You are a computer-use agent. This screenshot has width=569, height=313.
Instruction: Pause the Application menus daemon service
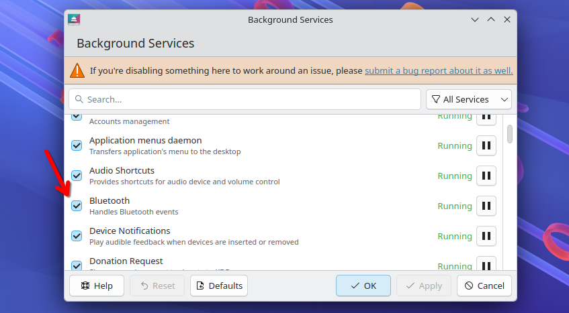[x=486, y=145]
